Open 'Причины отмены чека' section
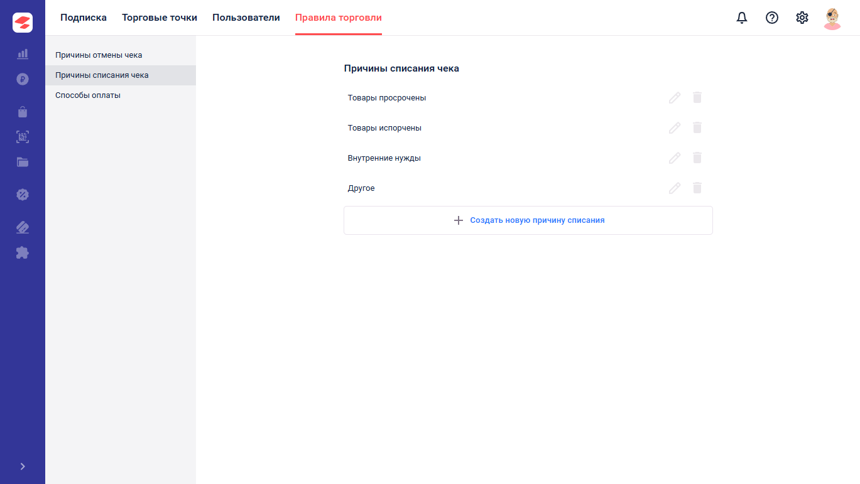The height and width of the screenshot is (484, 860). [x=121, y=55]
